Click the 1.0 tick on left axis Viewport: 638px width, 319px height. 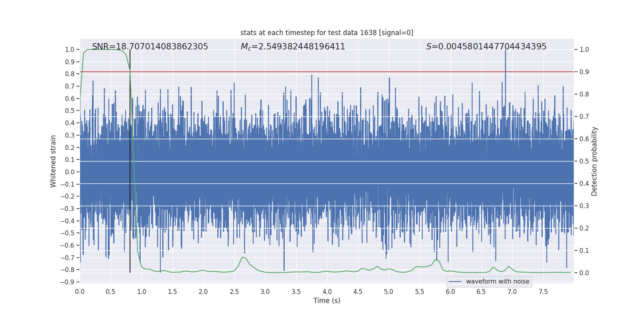69,49
